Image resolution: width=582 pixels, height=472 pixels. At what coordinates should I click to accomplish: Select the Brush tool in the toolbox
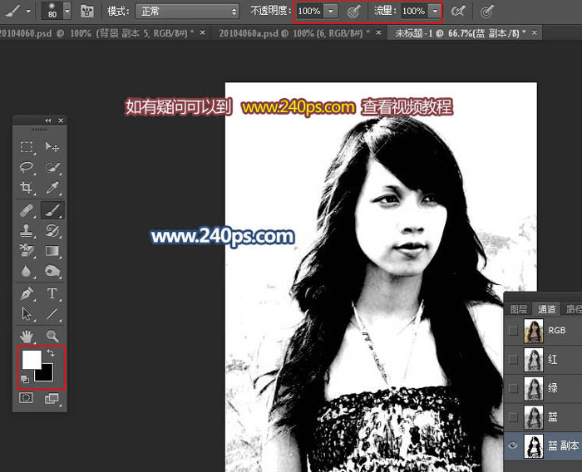(52, 209)
